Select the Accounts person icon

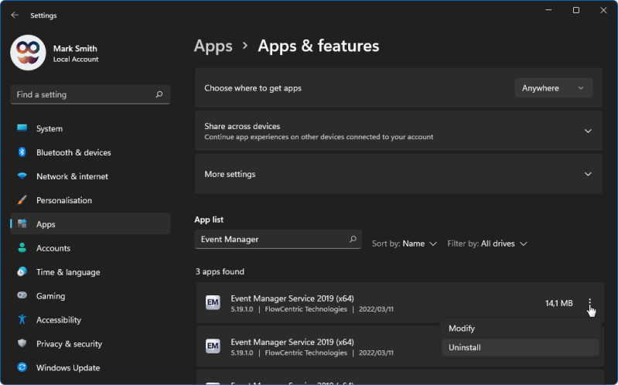pyautogui.click(x=22, y=248)
